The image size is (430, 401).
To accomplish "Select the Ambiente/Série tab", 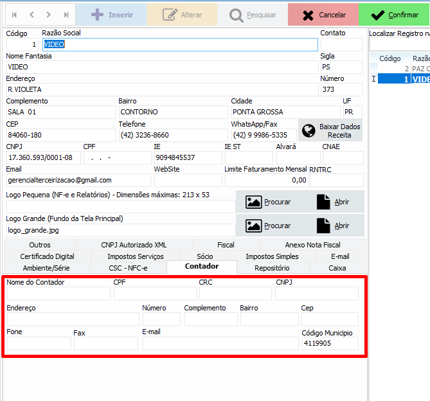I will 46,268.
